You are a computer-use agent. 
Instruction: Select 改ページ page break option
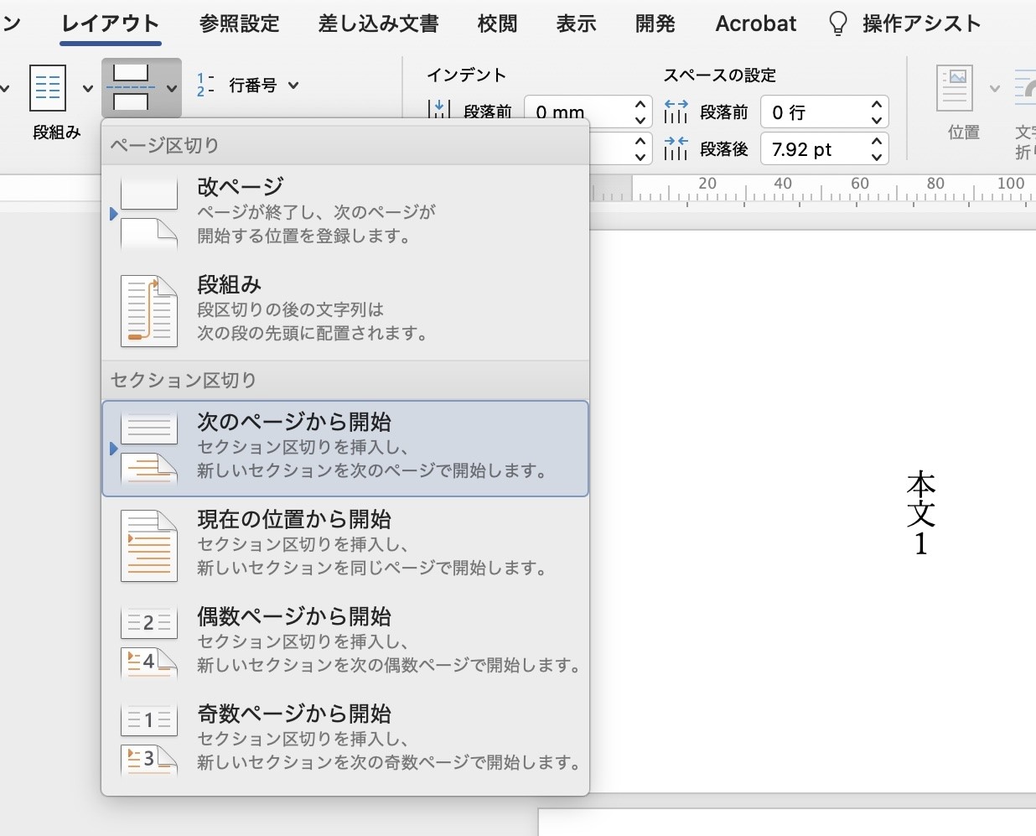click(x=345, y=213)
